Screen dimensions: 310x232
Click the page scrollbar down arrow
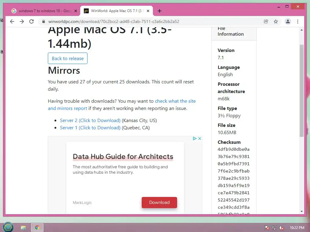(x=302, y=211)
